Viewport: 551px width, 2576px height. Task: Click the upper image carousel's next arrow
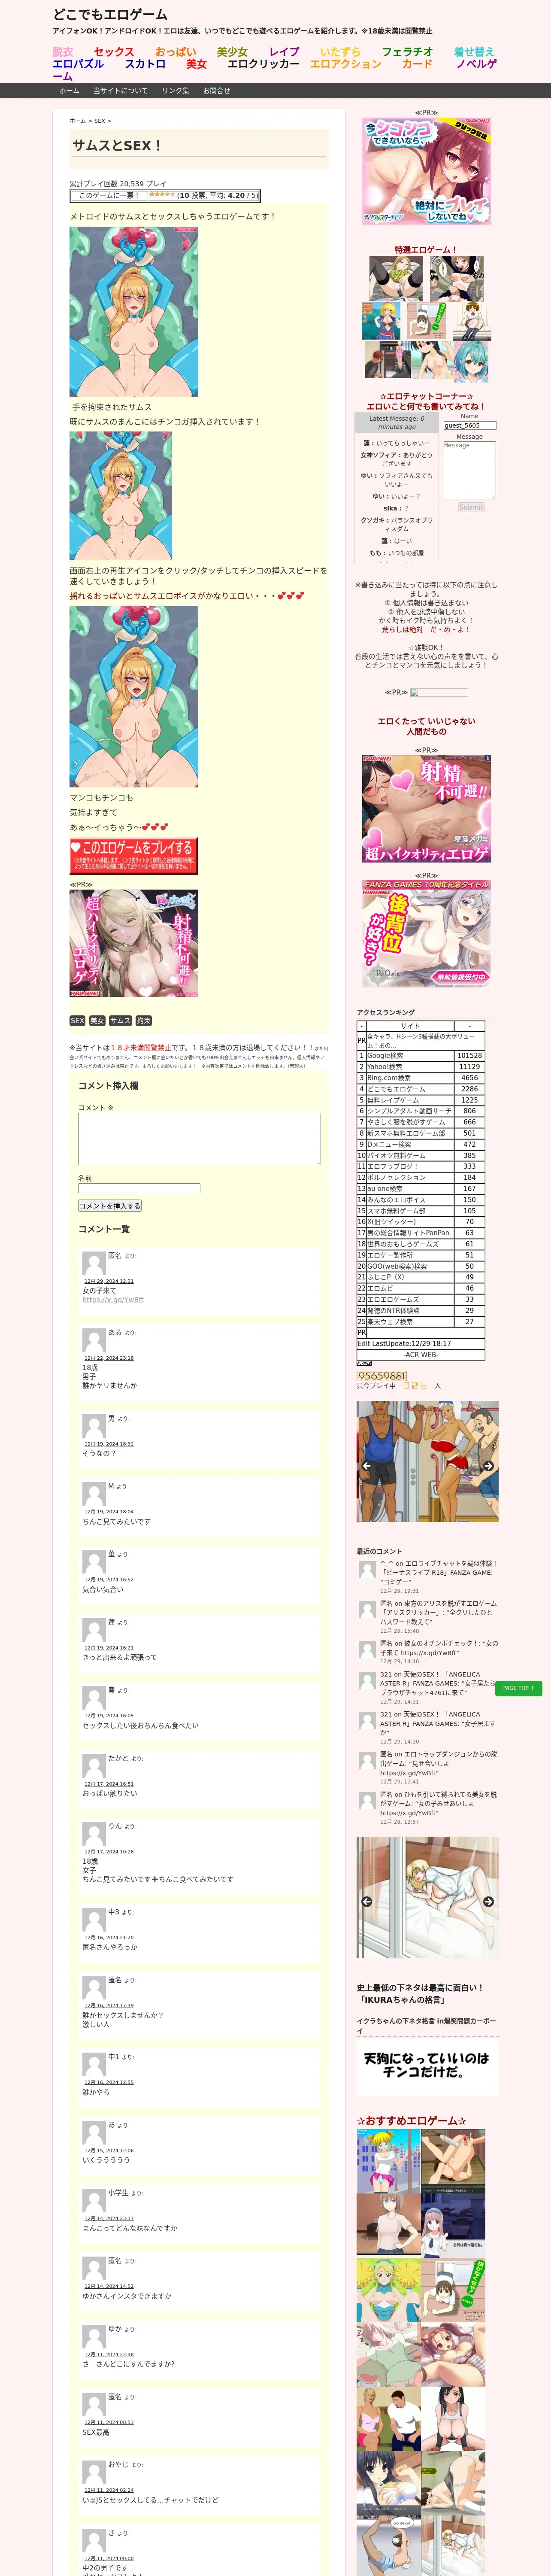tap(488, 1466)
